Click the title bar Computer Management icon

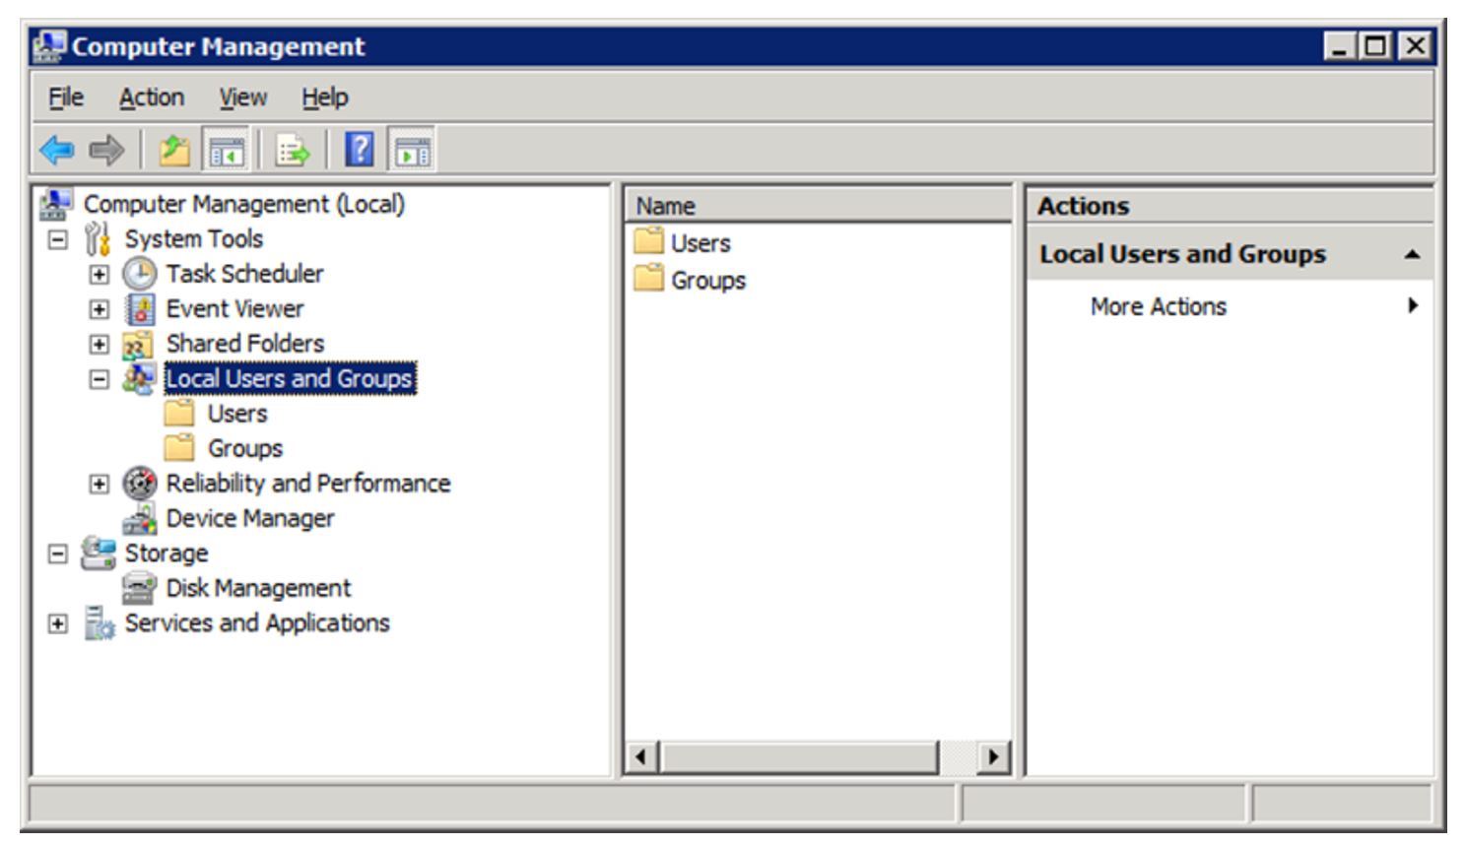point(49,46)
